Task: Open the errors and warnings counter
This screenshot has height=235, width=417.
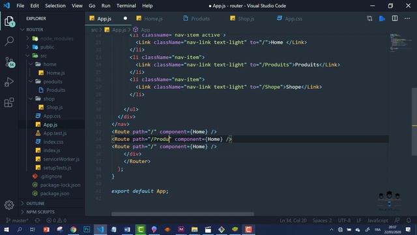Action: 57,221
